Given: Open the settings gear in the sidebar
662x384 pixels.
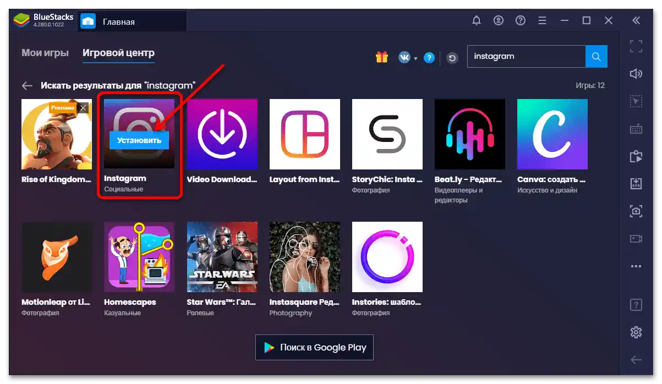Looking at the screenshot, I should 636,332.
